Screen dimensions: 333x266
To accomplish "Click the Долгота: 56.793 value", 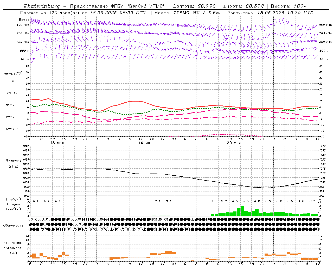I will click(194, 6).
